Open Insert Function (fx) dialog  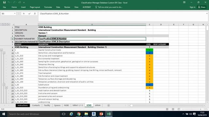35,14
